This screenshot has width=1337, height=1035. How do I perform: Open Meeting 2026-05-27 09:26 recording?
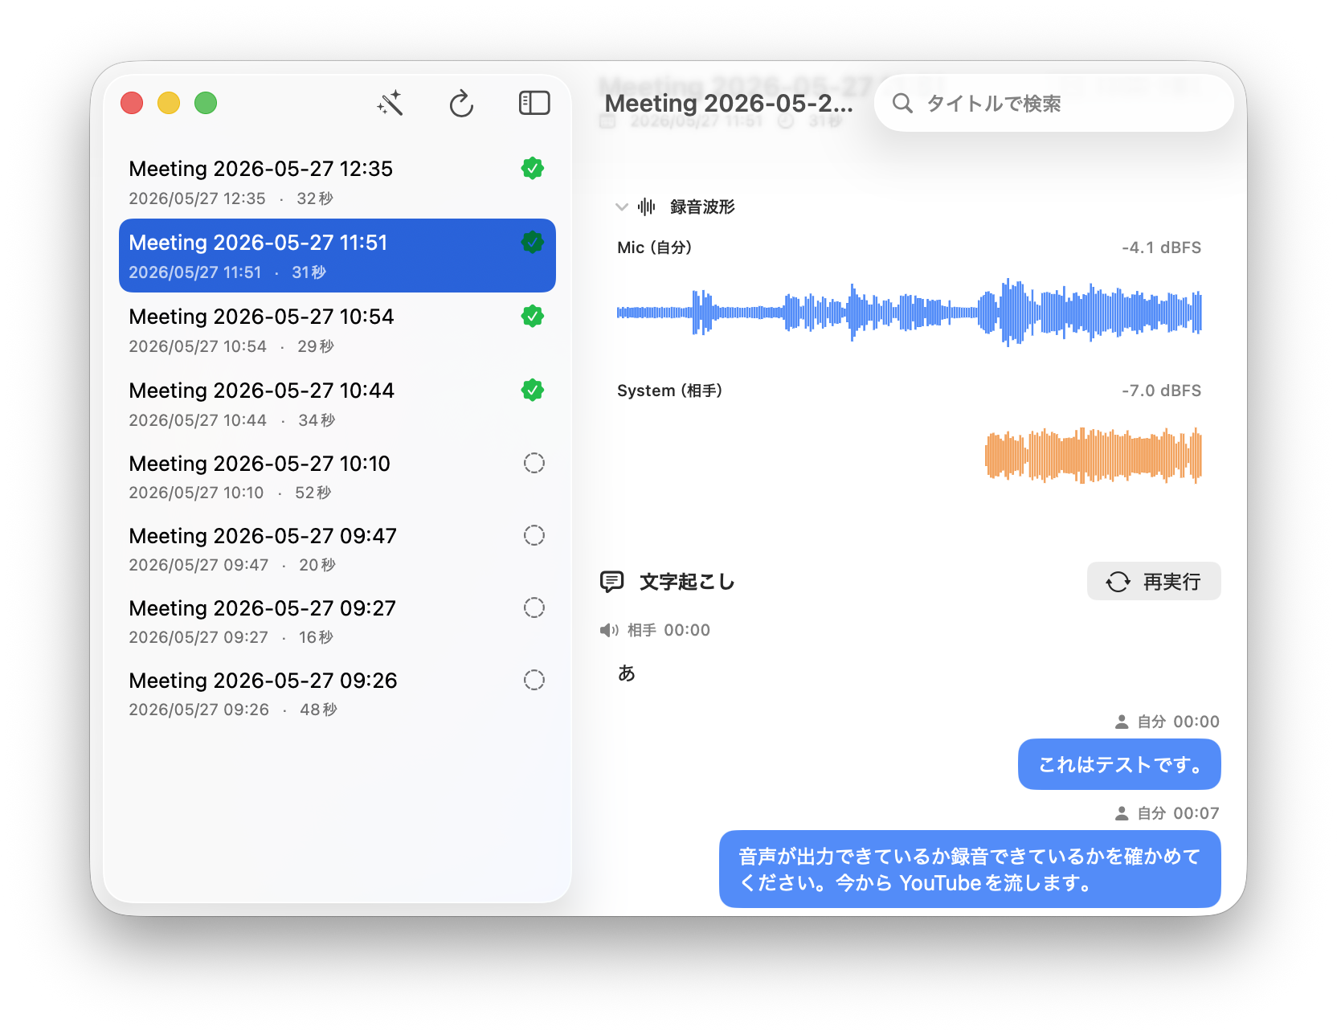pyautogui.click(x=337, y=693)
